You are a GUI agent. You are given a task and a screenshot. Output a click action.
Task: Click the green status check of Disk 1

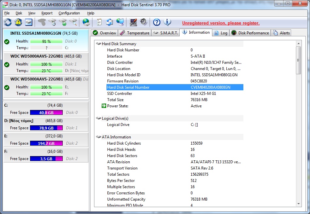(7, 64)
